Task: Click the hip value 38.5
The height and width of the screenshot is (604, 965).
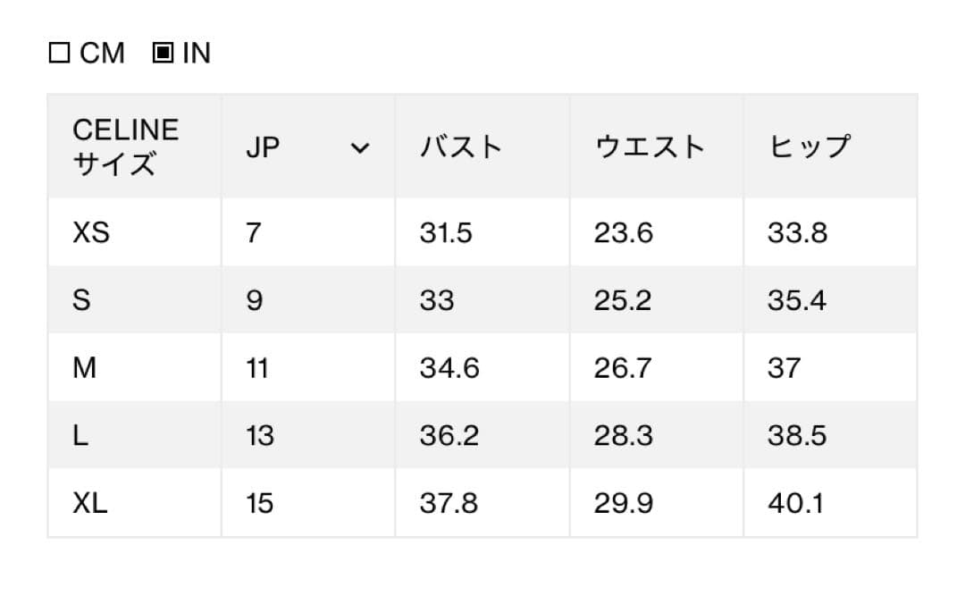Action: 797,435
